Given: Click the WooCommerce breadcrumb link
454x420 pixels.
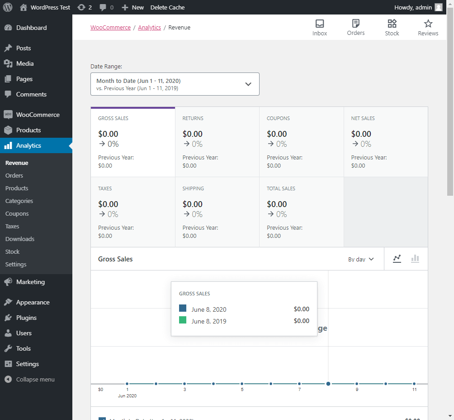Looking at the screenshot, I should [x=110, y=28].
